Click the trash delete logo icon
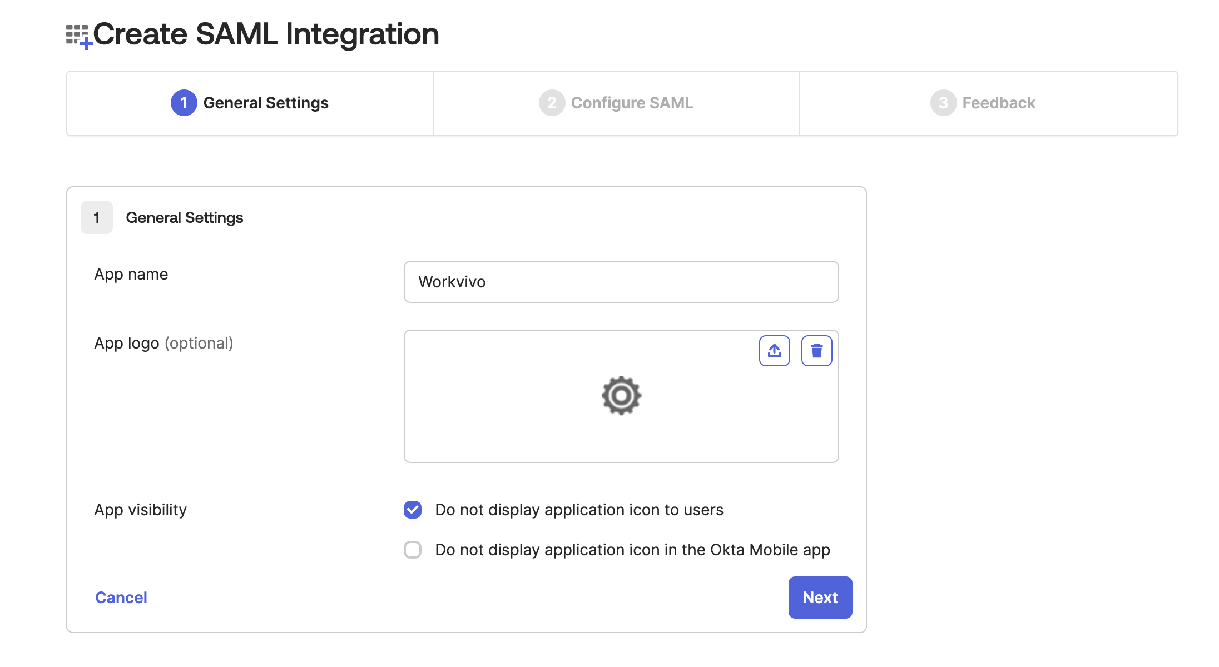The image size is (1219, 667). click(816, 351)
